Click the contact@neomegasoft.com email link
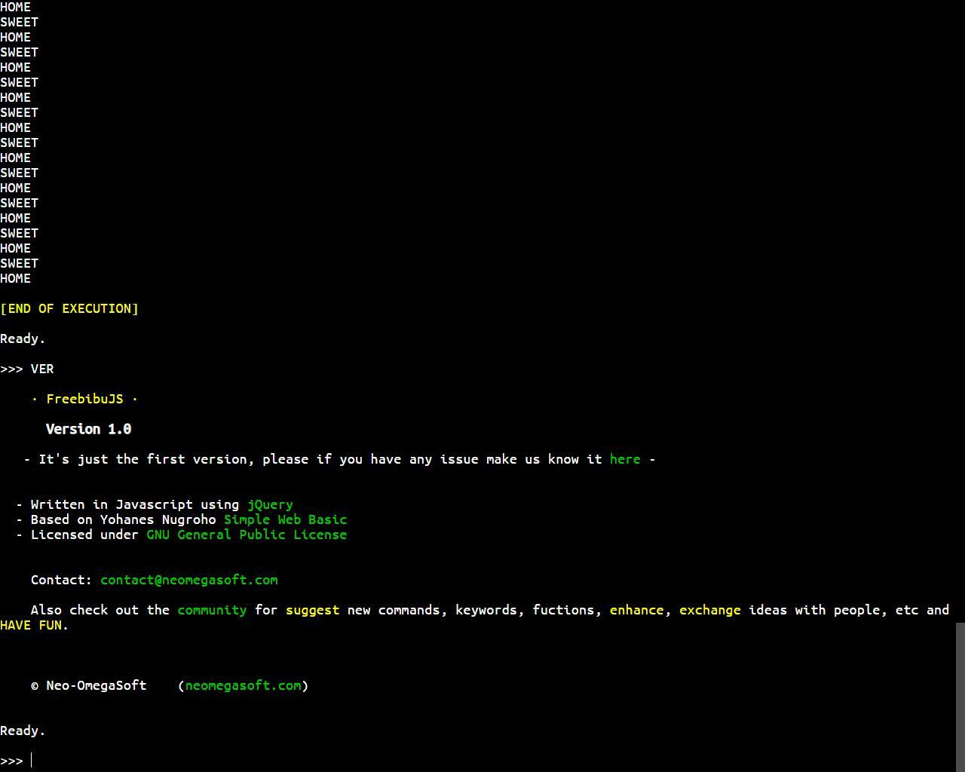The width and height of the screenshot is (965, 772). (188, 580)
